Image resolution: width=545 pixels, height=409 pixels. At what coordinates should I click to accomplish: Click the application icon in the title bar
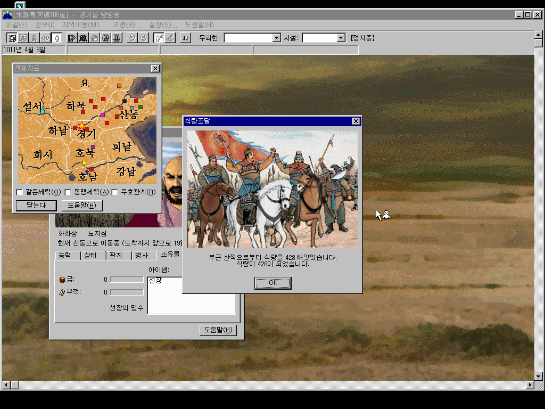tap(7, 14)
